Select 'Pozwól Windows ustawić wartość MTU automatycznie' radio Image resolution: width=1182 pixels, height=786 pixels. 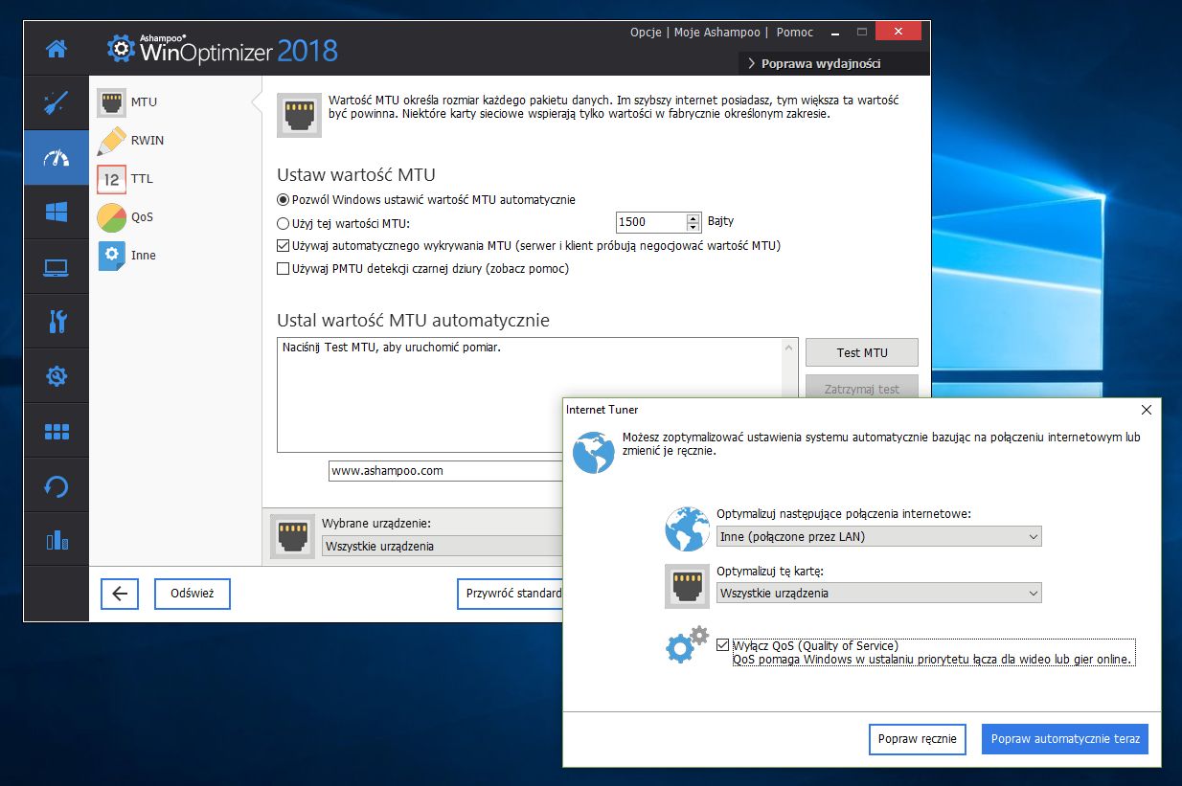coord(283,200)
